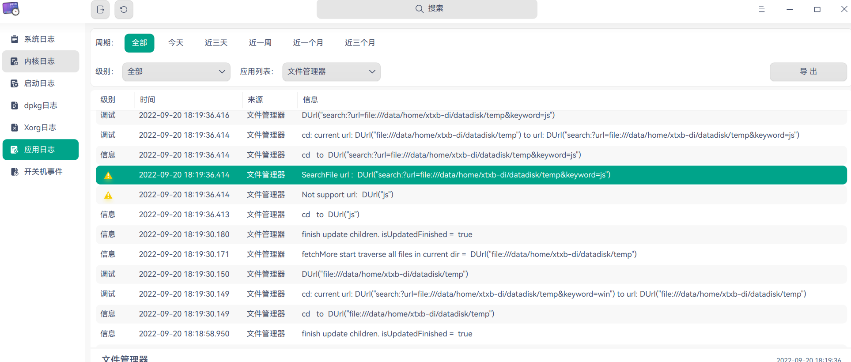Sort by the 级别 column header

coord(108,100)
